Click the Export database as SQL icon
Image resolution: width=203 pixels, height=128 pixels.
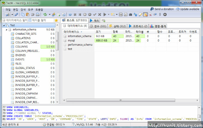click(59, 14)
